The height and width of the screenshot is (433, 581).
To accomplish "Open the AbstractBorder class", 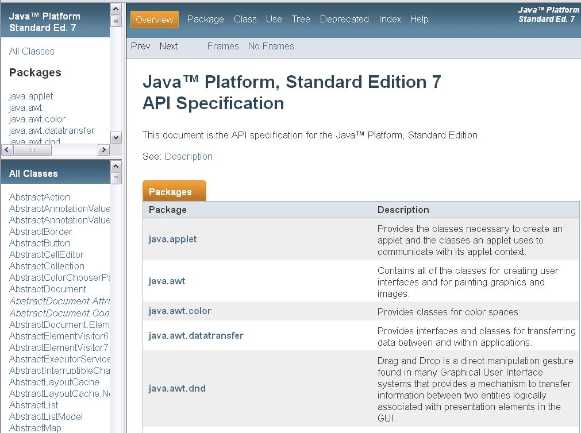I will pos(40,231).
